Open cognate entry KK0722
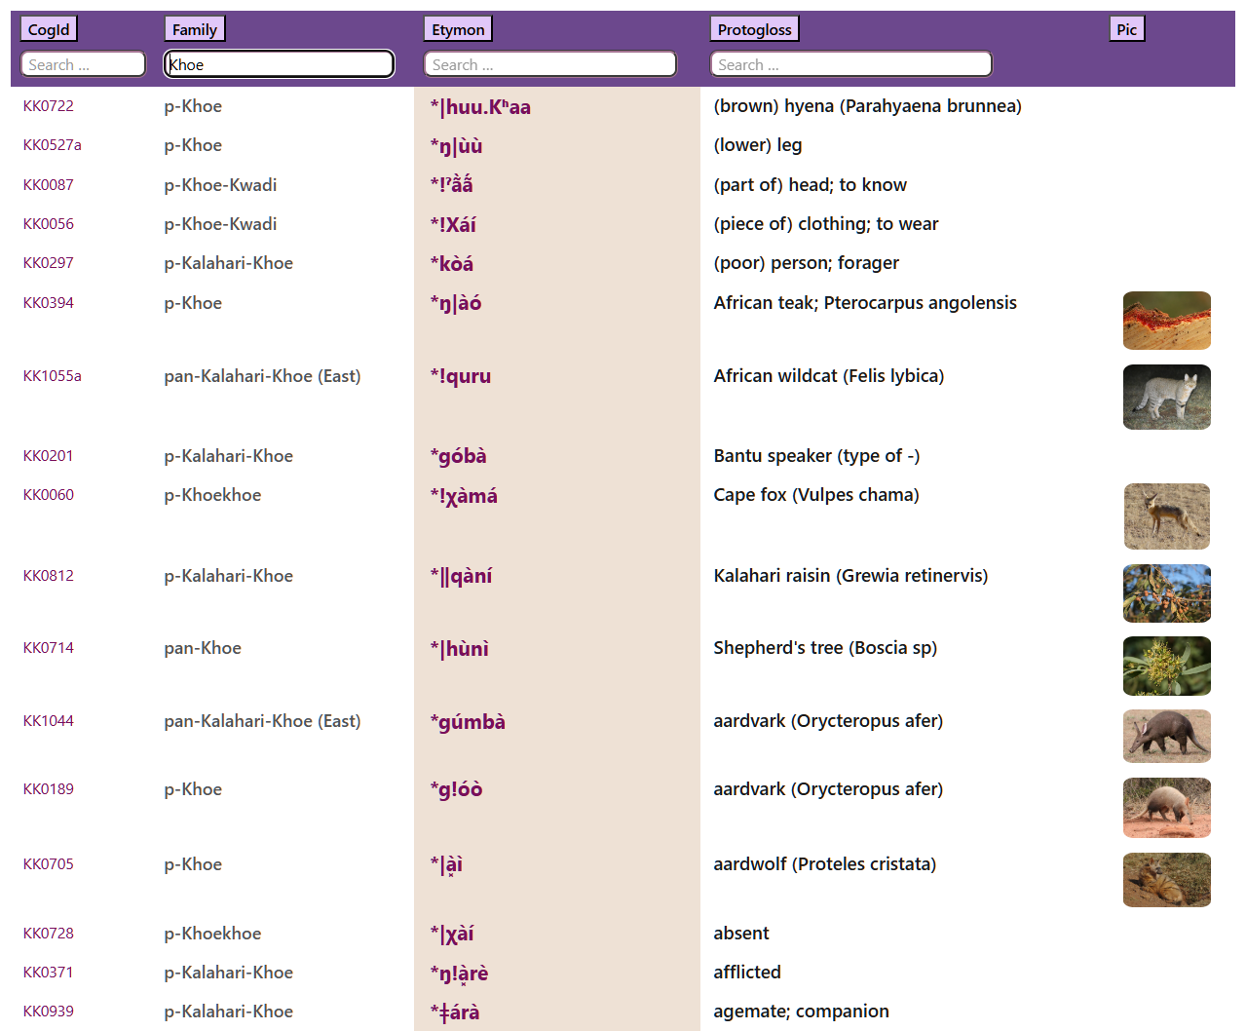Viewport: 1246px width, 1031px height. point(49,106)
